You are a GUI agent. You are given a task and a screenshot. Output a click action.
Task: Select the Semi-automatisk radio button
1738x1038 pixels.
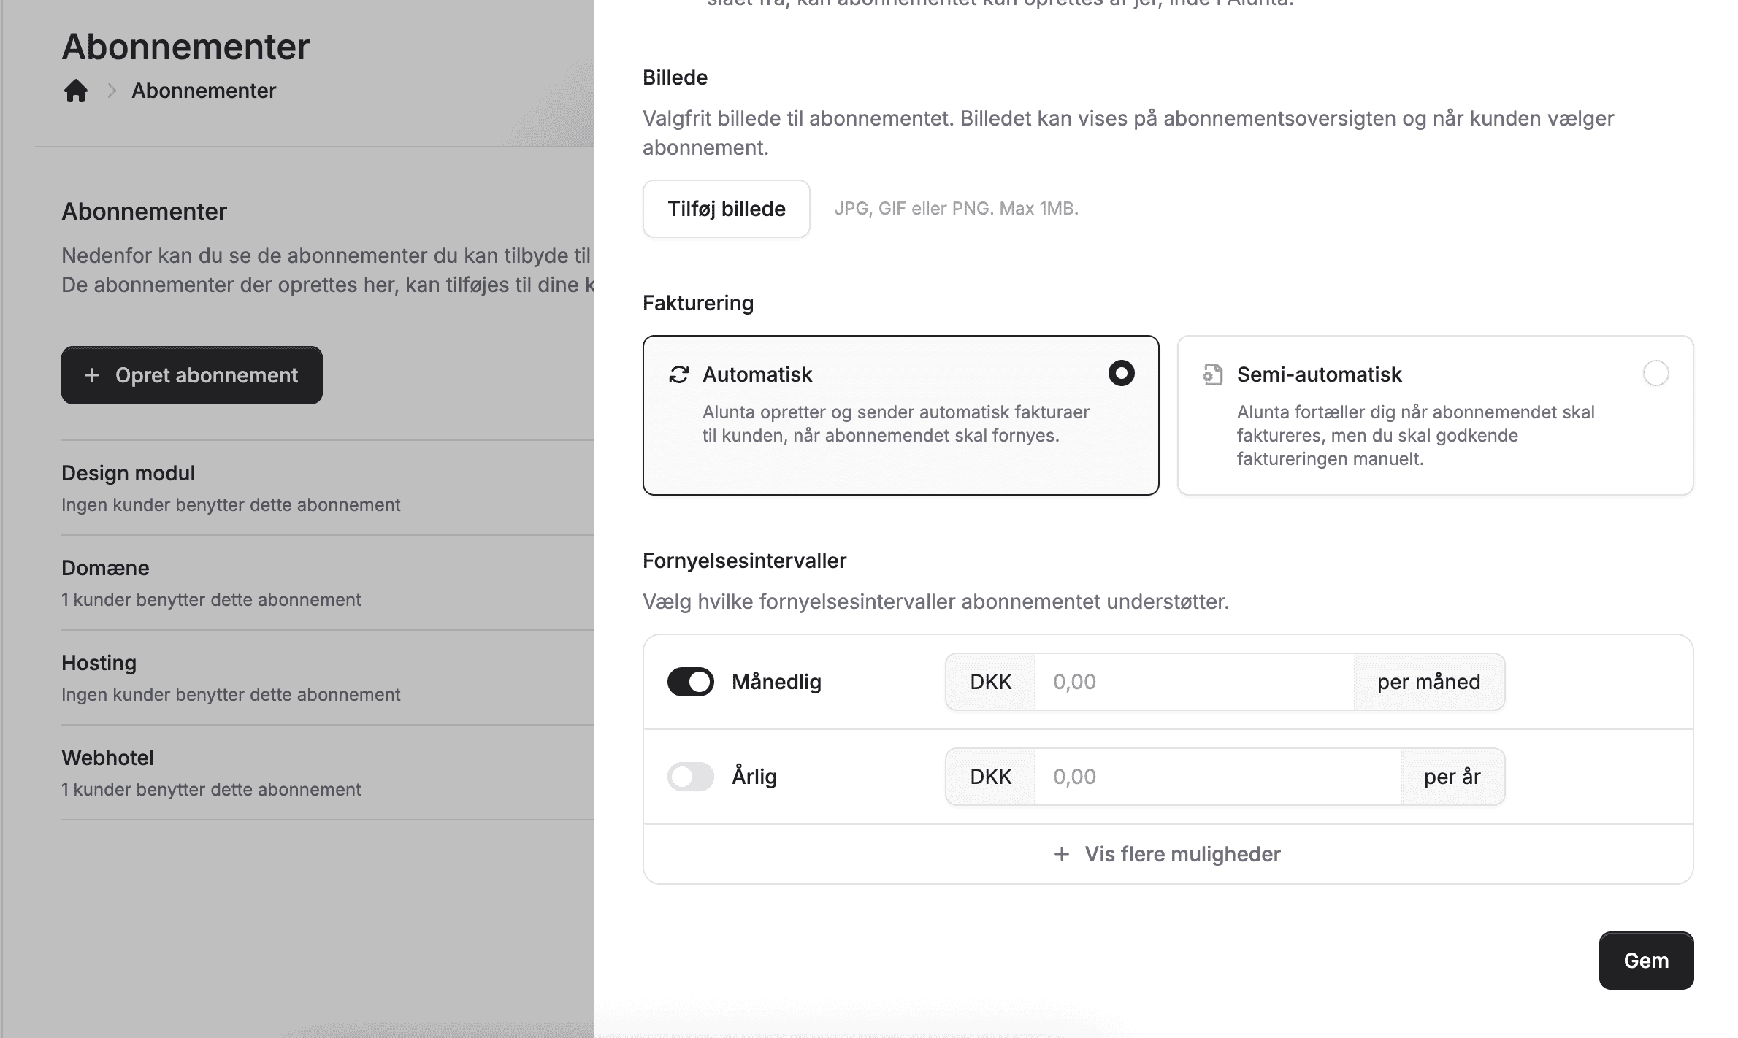point(1655,374)
